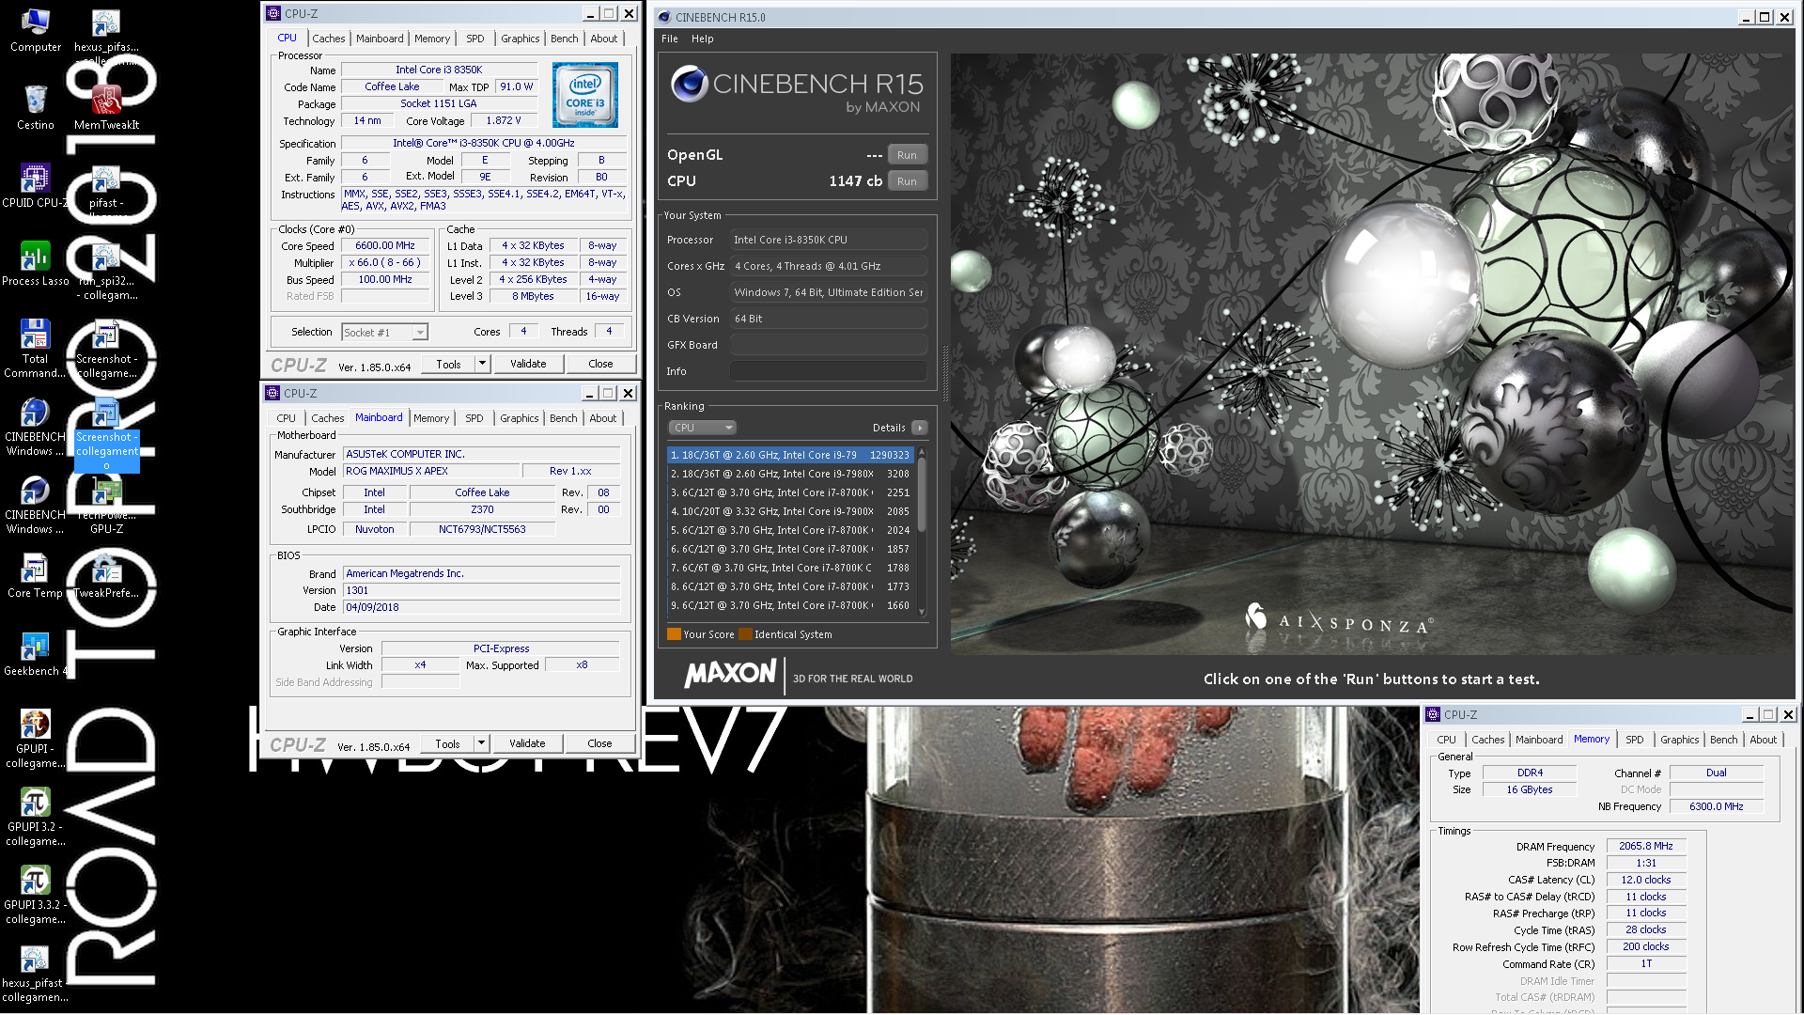Click the BIOS version 1301 field
The width and height of the screenshot is (1804, 1015).
(x=481, y=590)
